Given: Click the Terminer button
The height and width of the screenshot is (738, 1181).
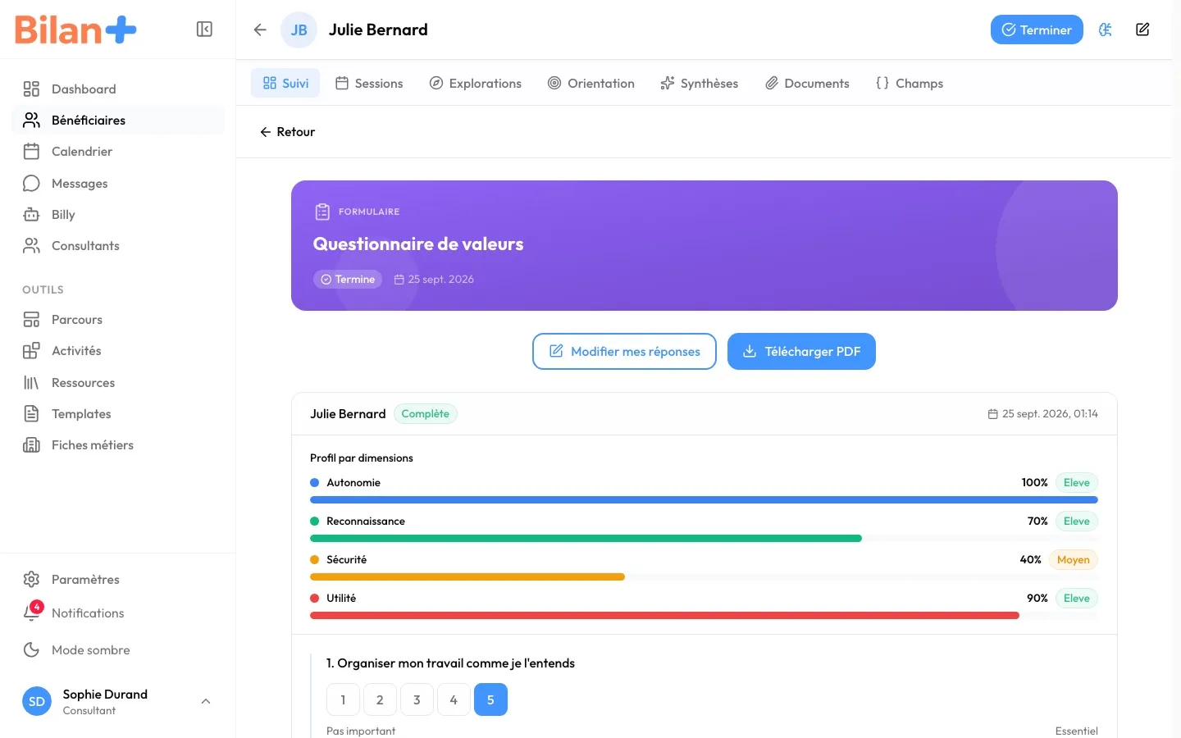Looking at the screenshot, I should pyautogui.click(x=1037, y=30).
